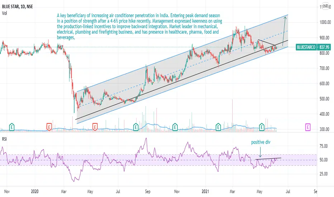Screen dimensions: 334x197
Task: Click the 600.00 price axis label
Action: click(325, 83)
